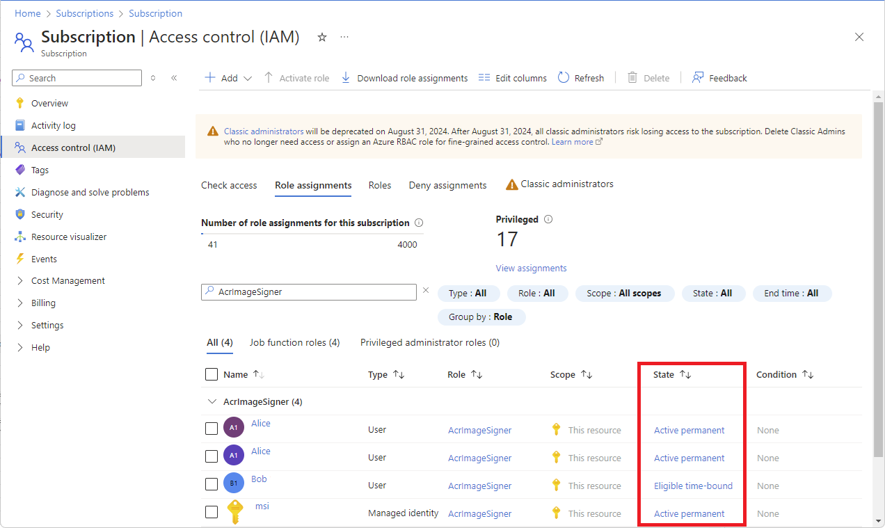Open the Add dropdown

click(x=228, y=78)
